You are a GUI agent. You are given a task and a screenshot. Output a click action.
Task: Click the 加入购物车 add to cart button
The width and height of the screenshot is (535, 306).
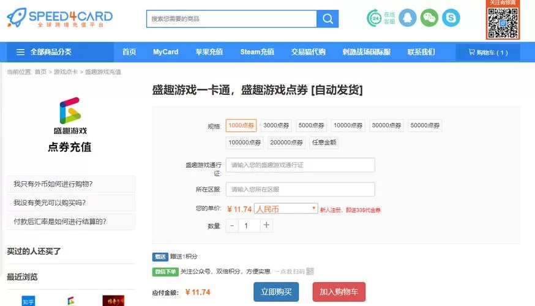tap(339, 292)
